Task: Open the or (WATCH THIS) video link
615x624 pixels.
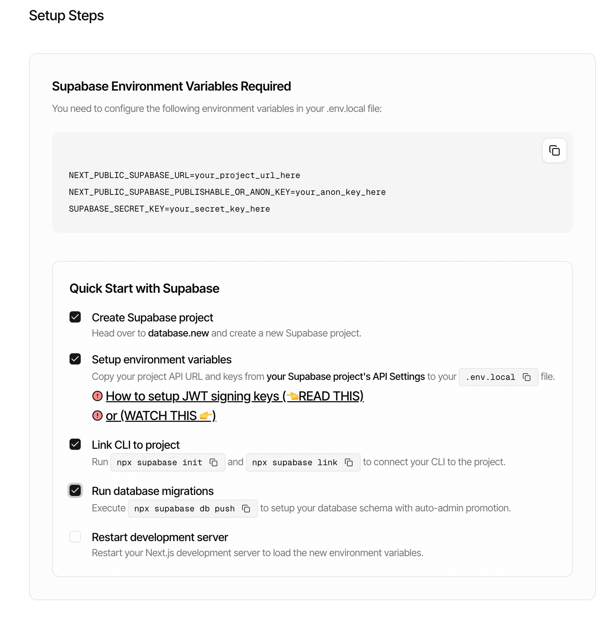Action: pyautogui.click(x=161, y=416)
